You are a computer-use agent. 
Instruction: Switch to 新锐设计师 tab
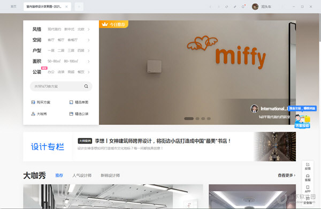point(110,176)
